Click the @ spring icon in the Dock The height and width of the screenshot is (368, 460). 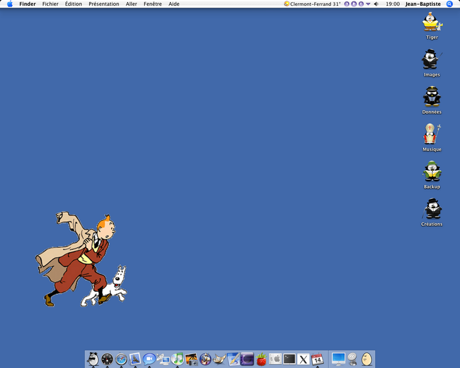pos(352,359)
